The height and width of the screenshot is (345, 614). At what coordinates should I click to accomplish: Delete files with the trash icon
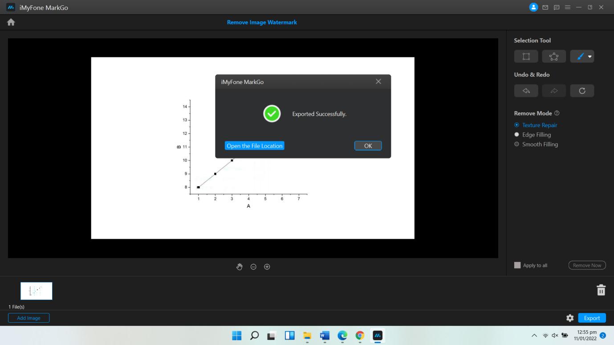601,290
